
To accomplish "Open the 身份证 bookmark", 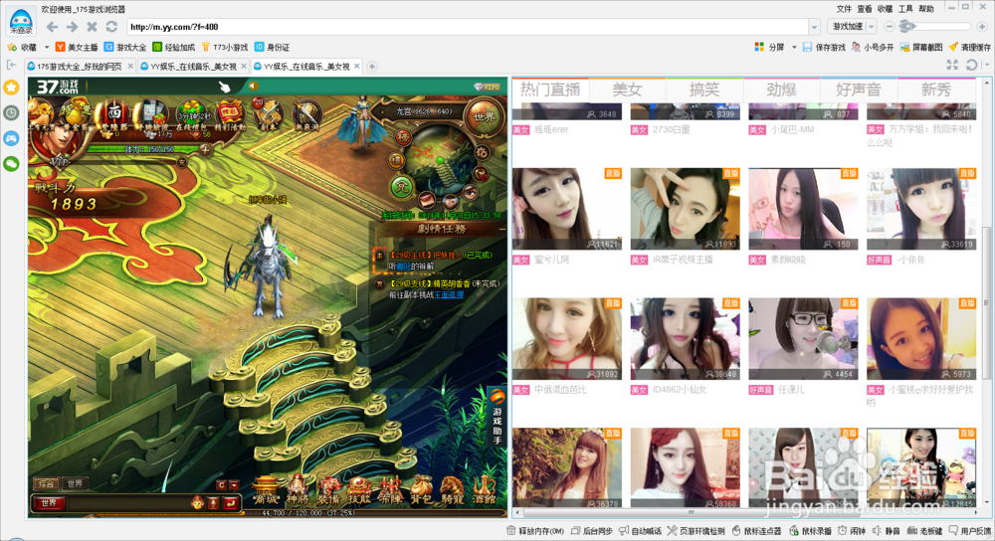I will (x=272, y=47).
